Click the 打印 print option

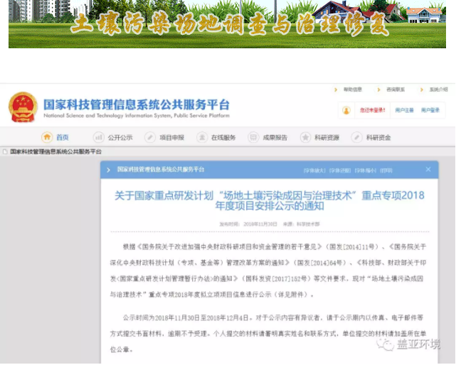pyautogui.click(x=386, y=170)
